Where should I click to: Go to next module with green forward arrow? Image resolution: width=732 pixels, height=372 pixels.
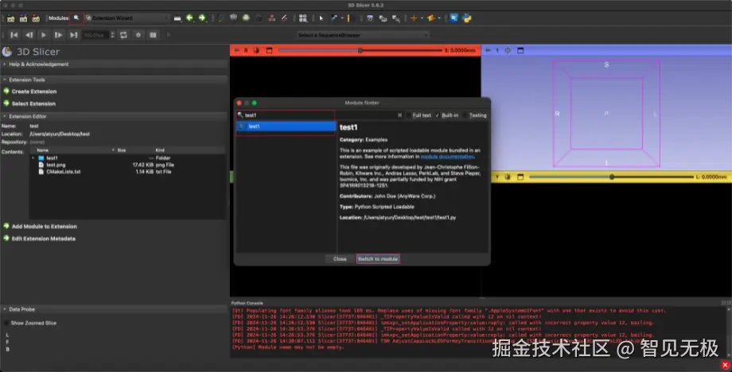click(x=201, y=17)
